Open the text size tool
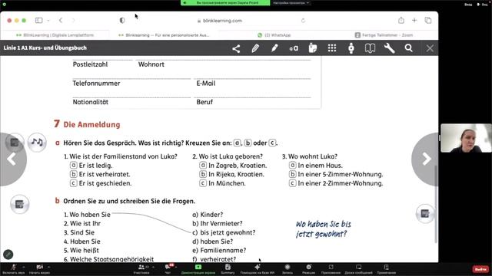Viewport: 492px width, 276px height. coord(294,48)
